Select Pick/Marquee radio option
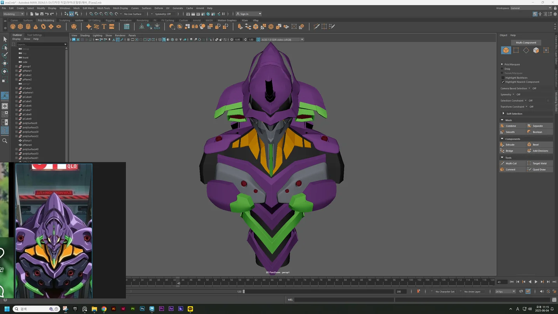The height and width of the screenshot is (314, 558). (502, 64)
